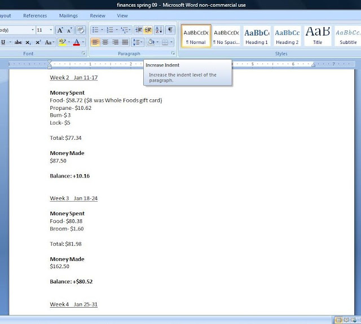361x324 pixels.
Task: Toggle superscript formatting
Action: 38,42
